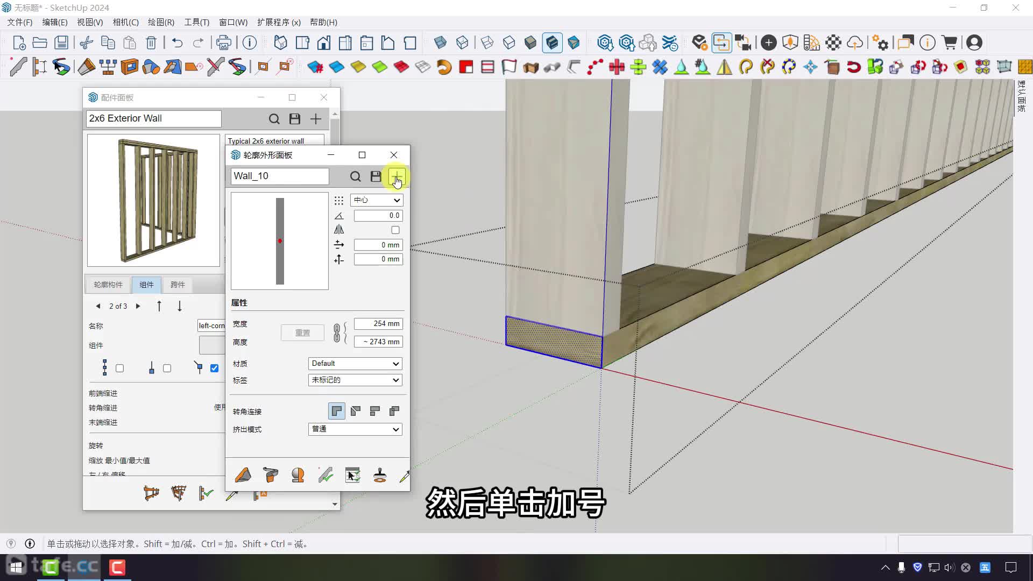
Task: Click the Redo arrow icon
Action: (198, 42)
